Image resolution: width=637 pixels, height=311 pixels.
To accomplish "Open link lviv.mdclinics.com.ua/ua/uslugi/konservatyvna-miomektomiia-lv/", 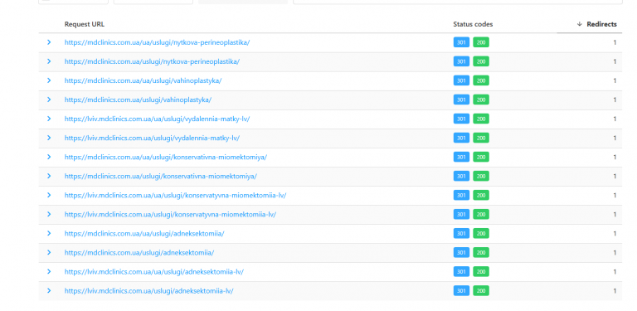I will tap(175, 195).
